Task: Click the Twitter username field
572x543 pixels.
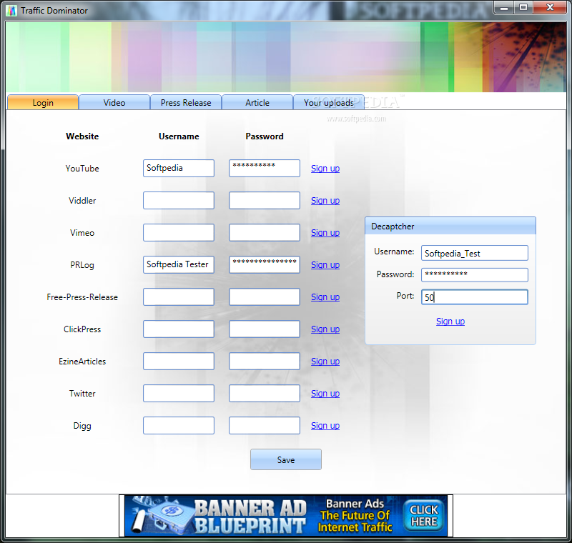Action: [178, 393]
